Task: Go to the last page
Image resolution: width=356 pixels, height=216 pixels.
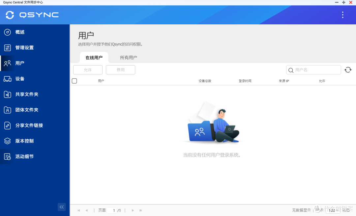Action: click(x=141, y=210)
